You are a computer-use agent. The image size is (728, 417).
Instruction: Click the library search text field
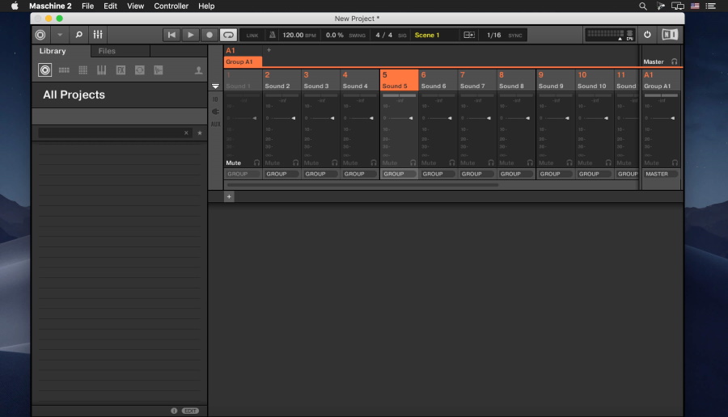pyautogui.click(x=111, y=133)
